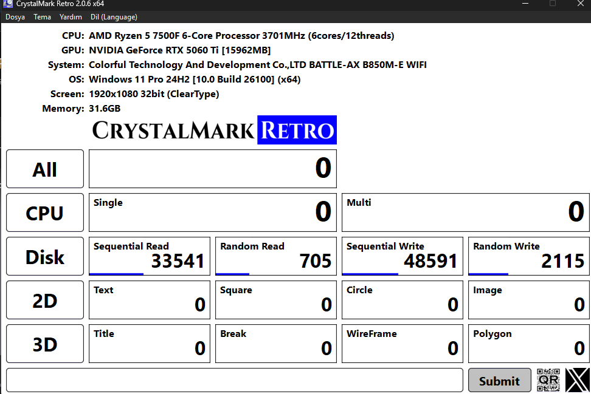Click the 3D Break score box
Screen dimensions: 591x394
[276, 344]
